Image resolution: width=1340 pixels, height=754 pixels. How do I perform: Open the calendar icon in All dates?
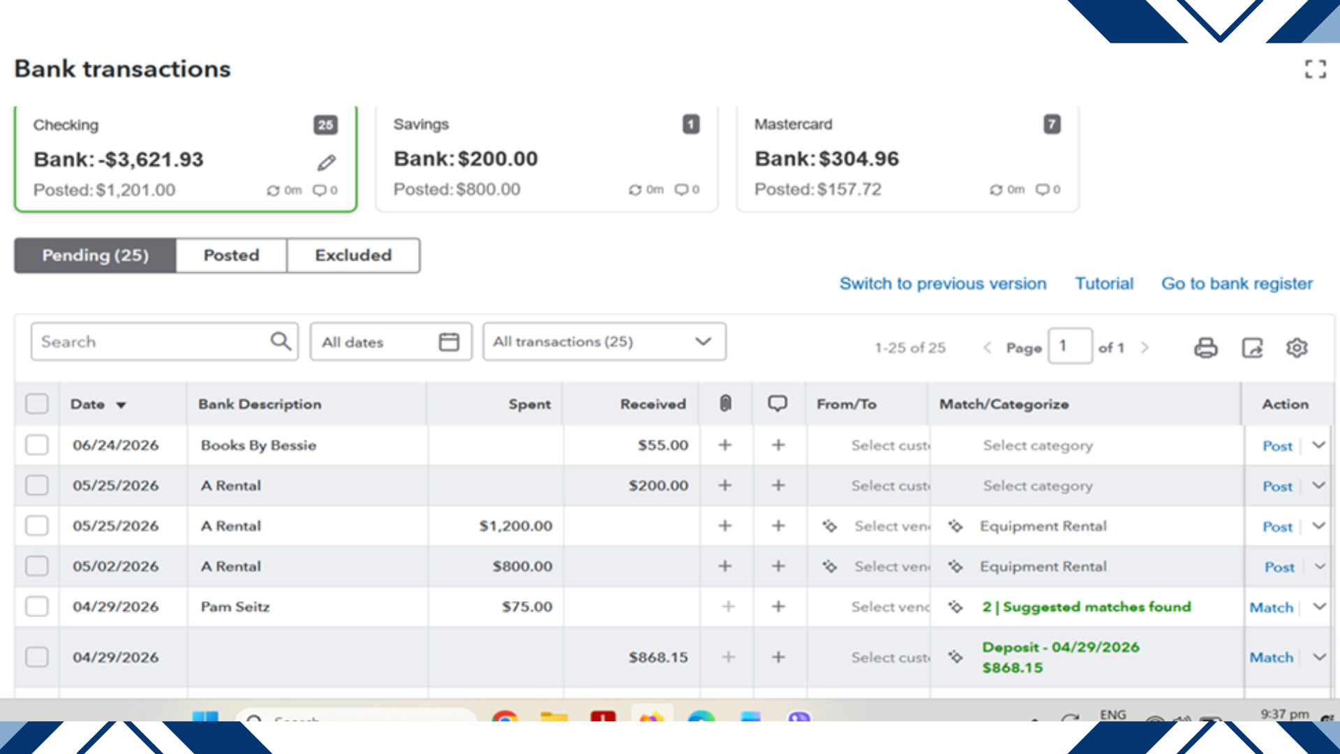coord(449,341)
